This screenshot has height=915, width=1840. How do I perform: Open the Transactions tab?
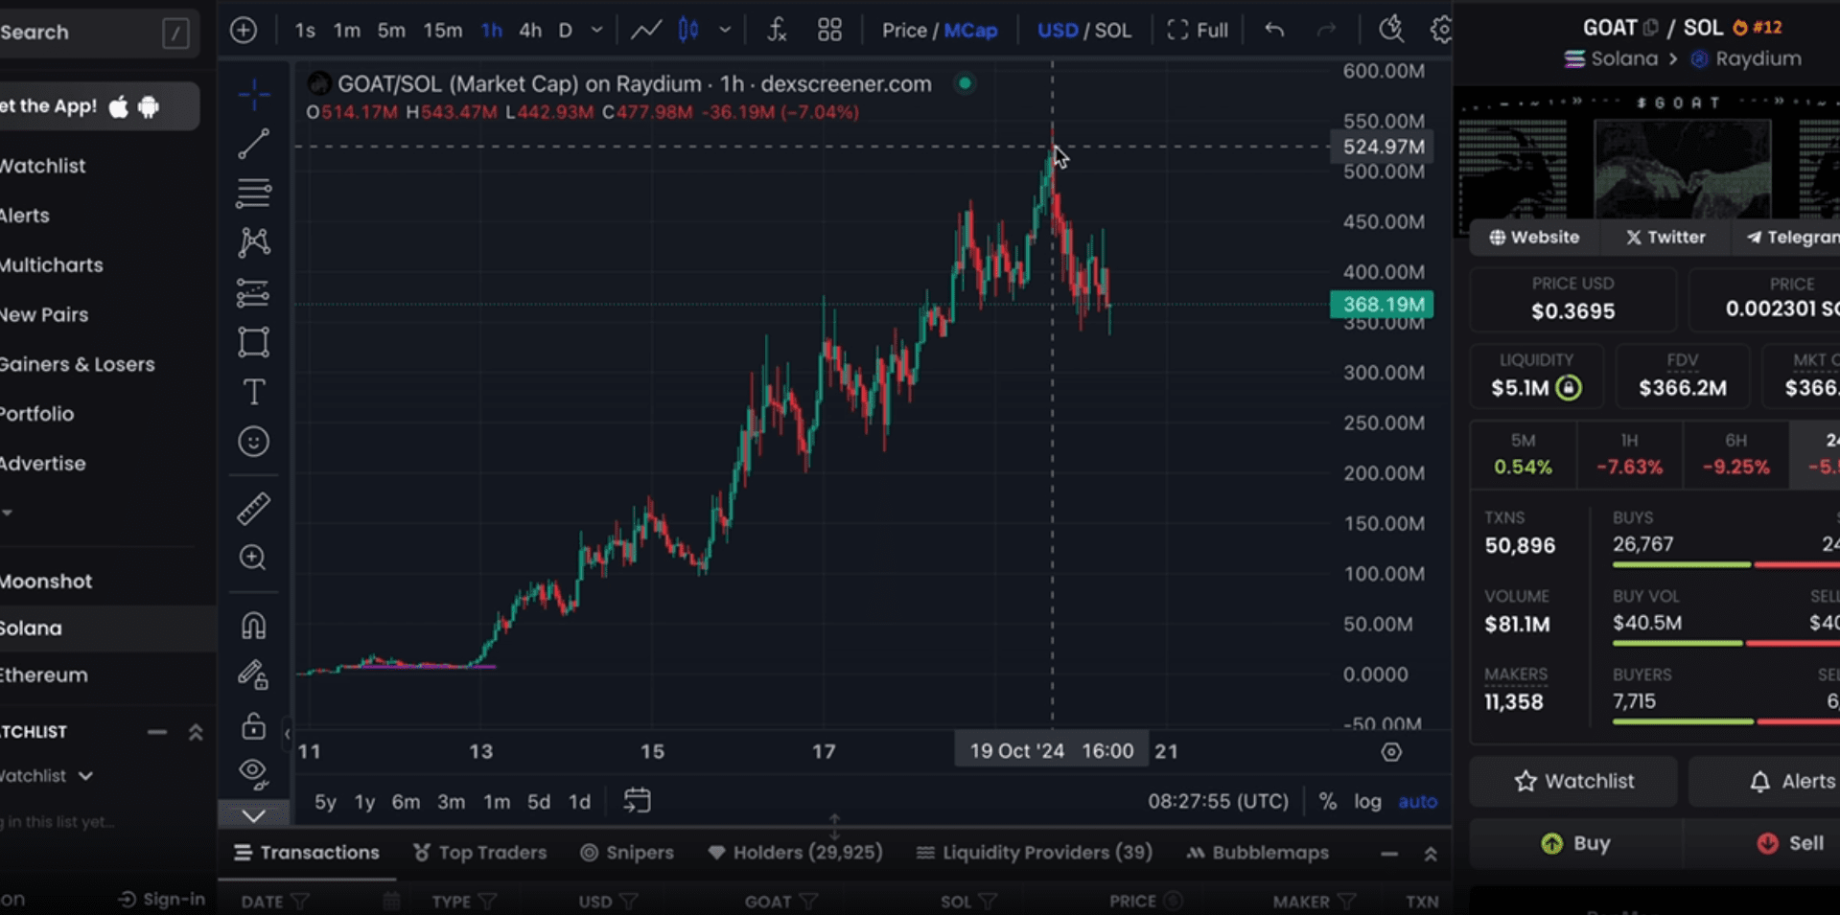click(307, 853)
